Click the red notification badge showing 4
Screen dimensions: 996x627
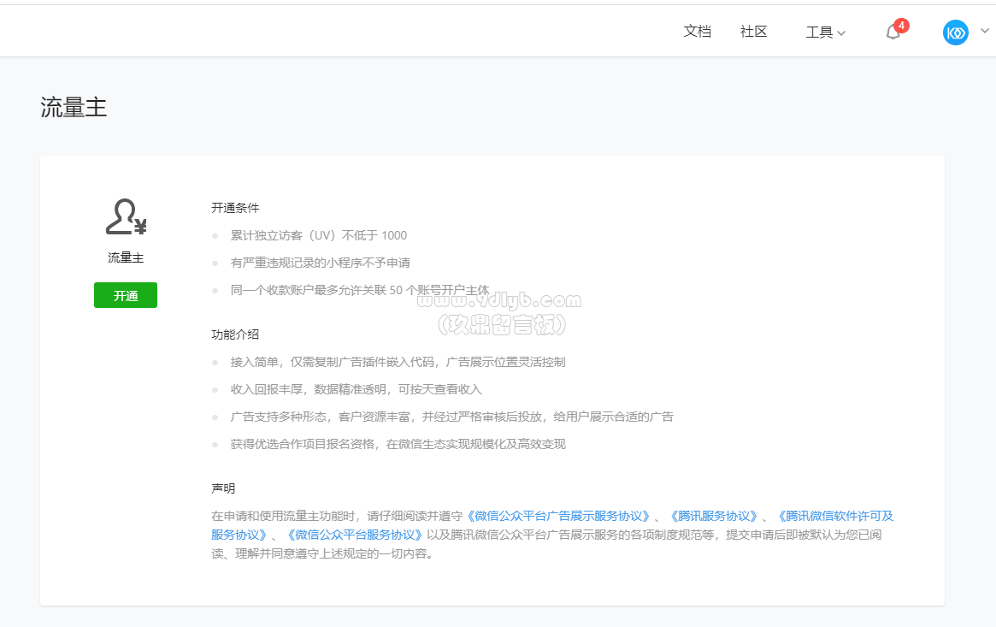pos(901,26)
